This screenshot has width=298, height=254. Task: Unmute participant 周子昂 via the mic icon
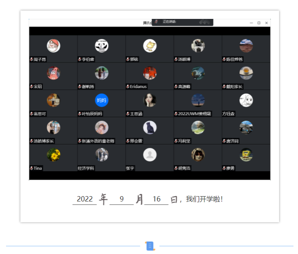tap(31, 60)
